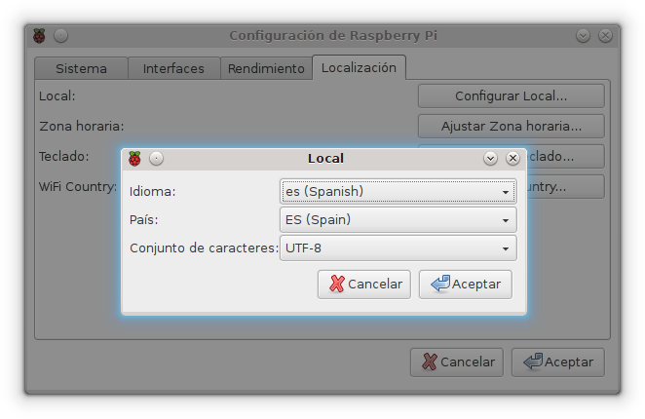Switch to the Sistema tab
The image size is (645, 419).
pyautogui.click(x=81, y=68)
